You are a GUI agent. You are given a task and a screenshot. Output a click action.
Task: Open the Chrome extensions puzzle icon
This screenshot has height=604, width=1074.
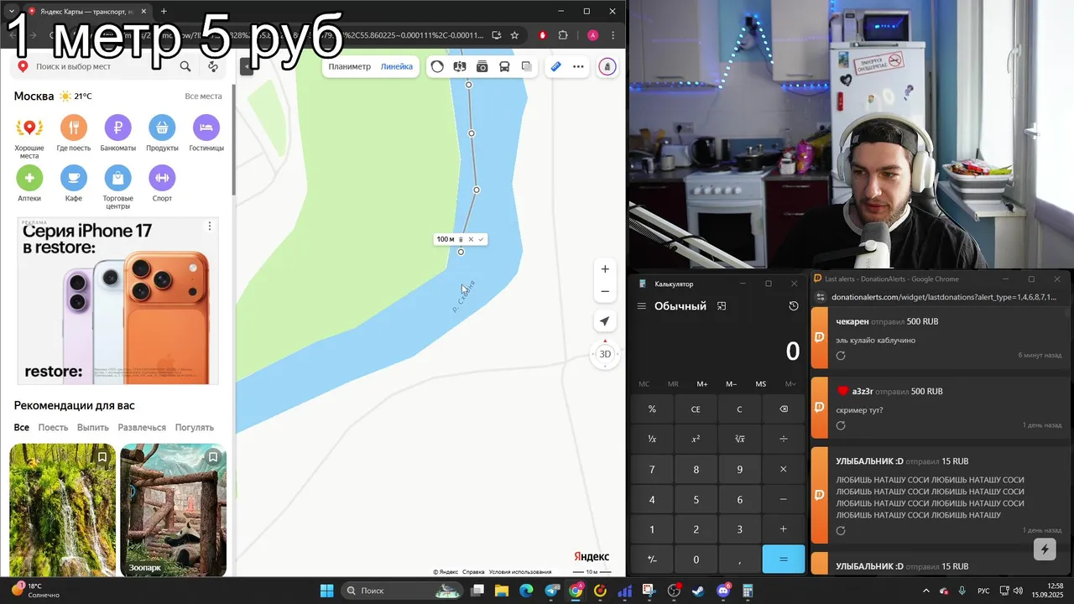pos(563,35)
